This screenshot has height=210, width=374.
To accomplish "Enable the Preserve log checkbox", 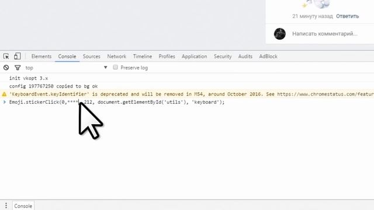I will (116, 68).
